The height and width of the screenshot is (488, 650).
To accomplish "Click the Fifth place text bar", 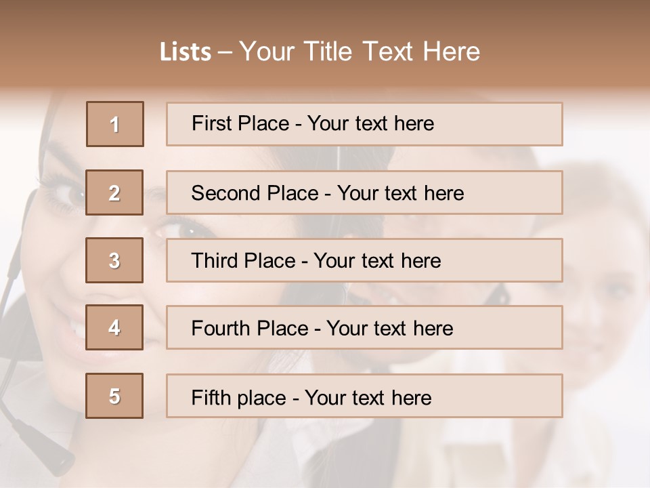I will (364, 396).
